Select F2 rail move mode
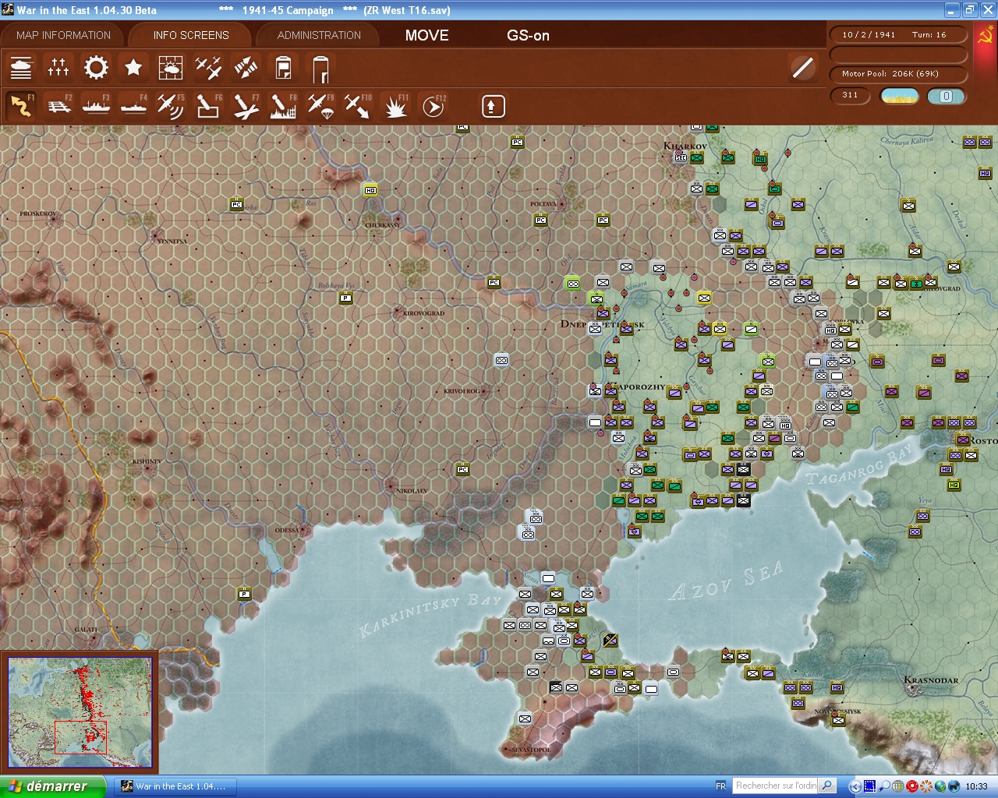Viewport: 998px width, 798px height. tap(58, 106)
